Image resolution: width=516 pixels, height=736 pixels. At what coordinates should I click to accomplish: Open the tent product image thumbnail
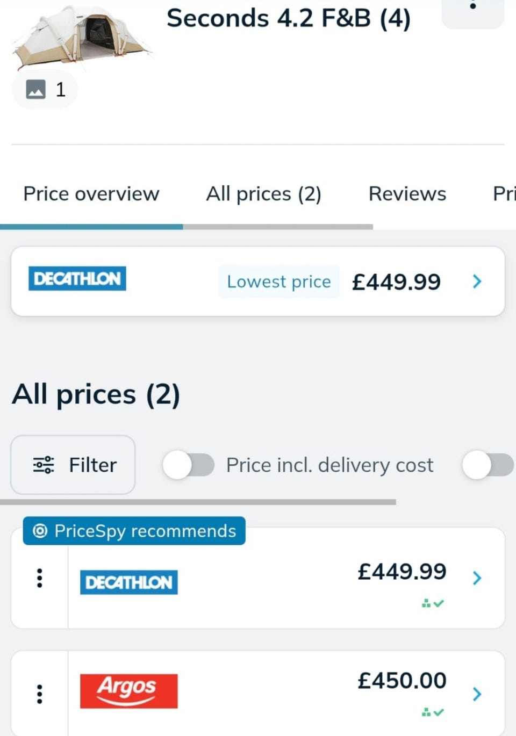point(81,37)
